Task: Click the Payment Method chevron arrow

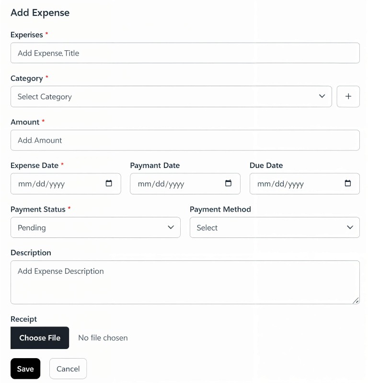Action: coord(350,227)
